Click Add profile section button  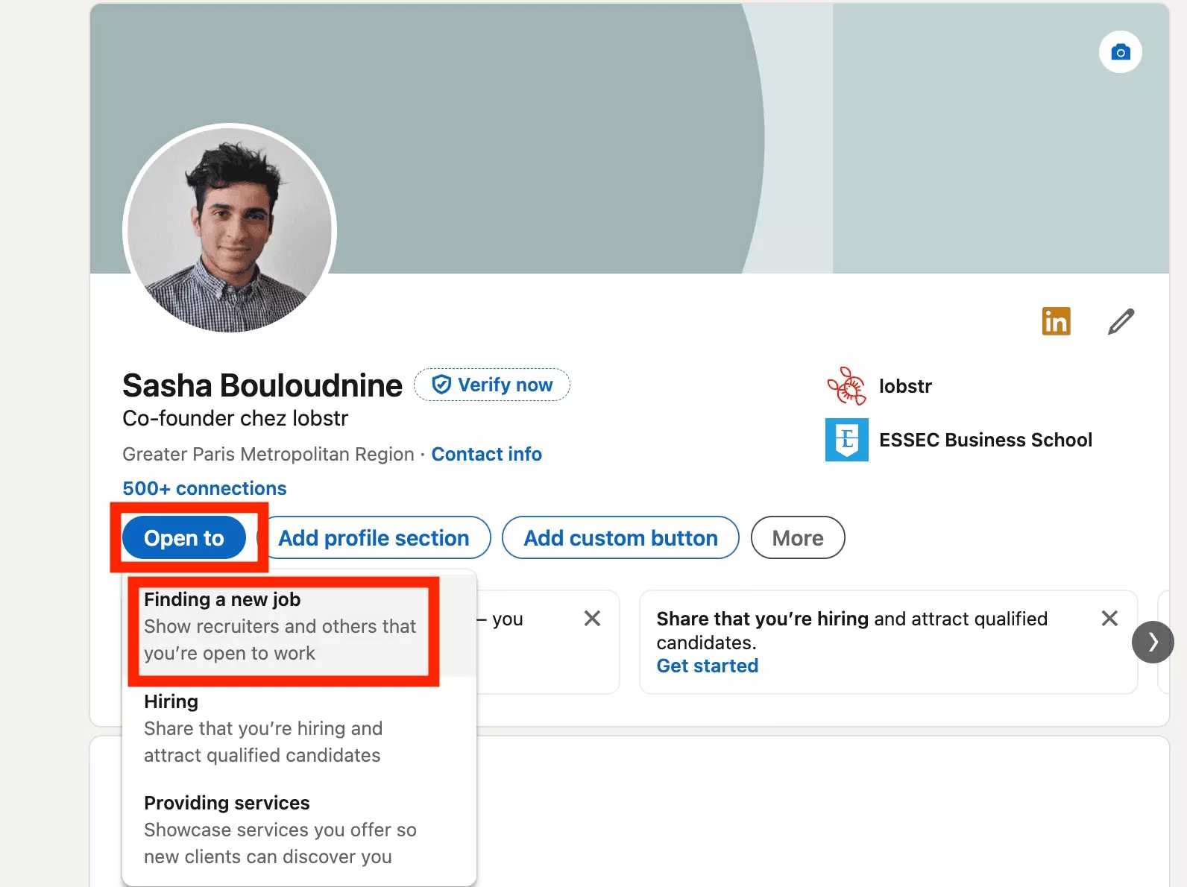click(x=374, y=537)
